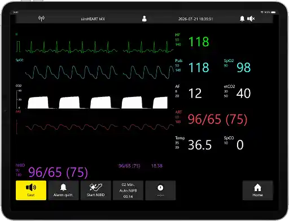Select the red ART pressure 96/65 (75)
This screenshot has height=221, width=289.
coord(217,120)
